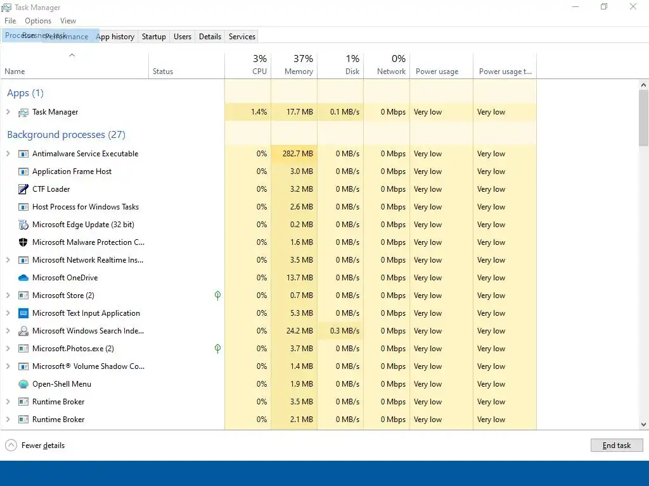The width and height of the screenshot is (649, 486).
Task: Switch to the Services tab
Action: tap(242, 36)
